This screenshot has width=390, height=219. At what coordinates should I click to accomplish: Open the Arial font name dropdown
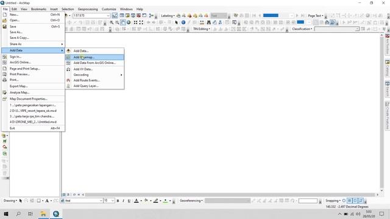click(x=101, y=201)
